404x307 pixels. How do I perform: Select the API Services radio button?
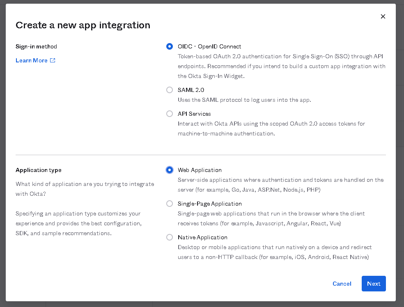pos(170,114)
